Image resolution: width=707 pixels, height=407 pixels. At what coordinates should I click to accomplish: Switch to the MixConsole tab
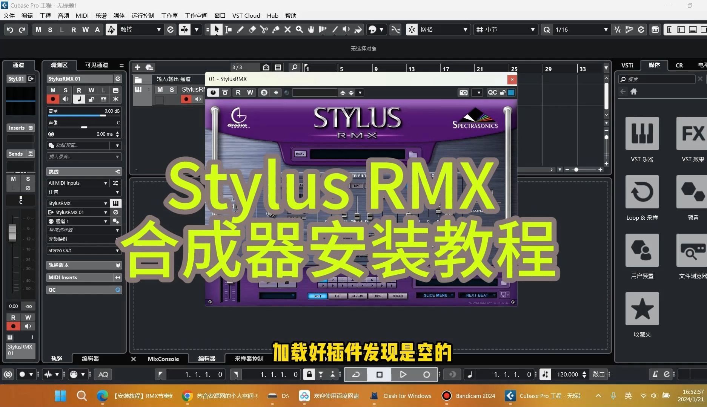(163, 359)
